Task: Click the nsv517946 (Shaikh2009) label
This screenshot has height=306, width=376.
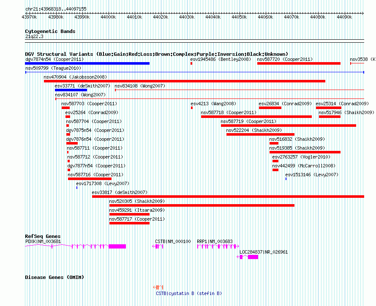Action: tap(346, 112)
